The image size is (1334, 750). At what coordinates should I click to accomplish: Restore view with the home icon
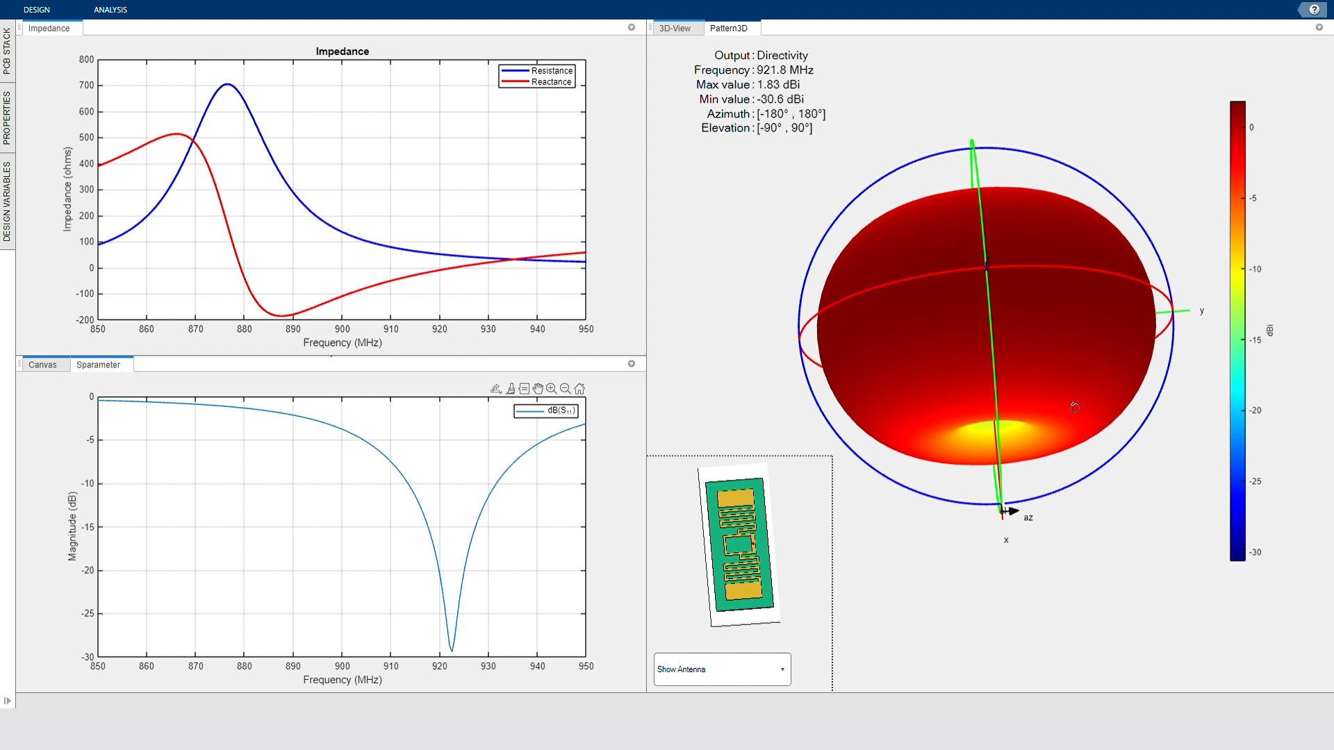tap(579, 389)
